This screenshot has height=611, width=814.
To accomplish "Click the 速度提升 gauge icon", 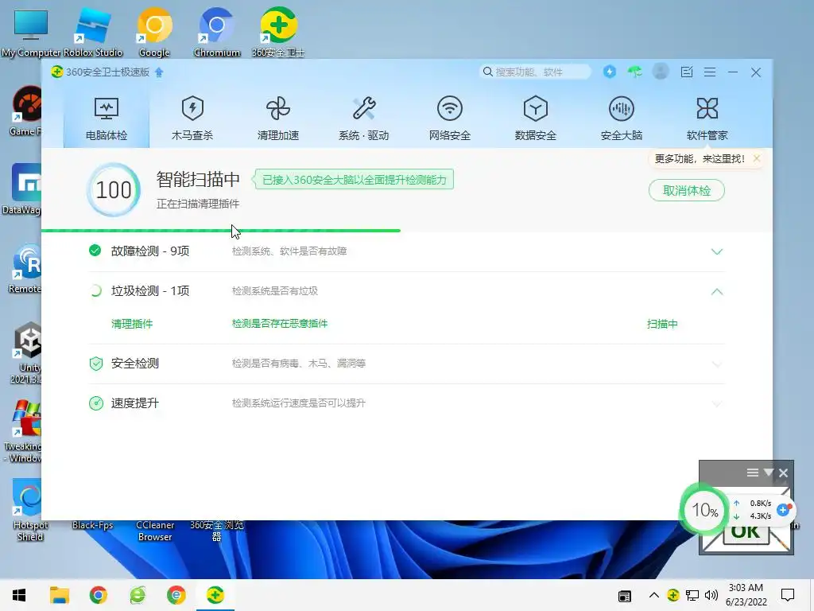I will tap(95, 403).
